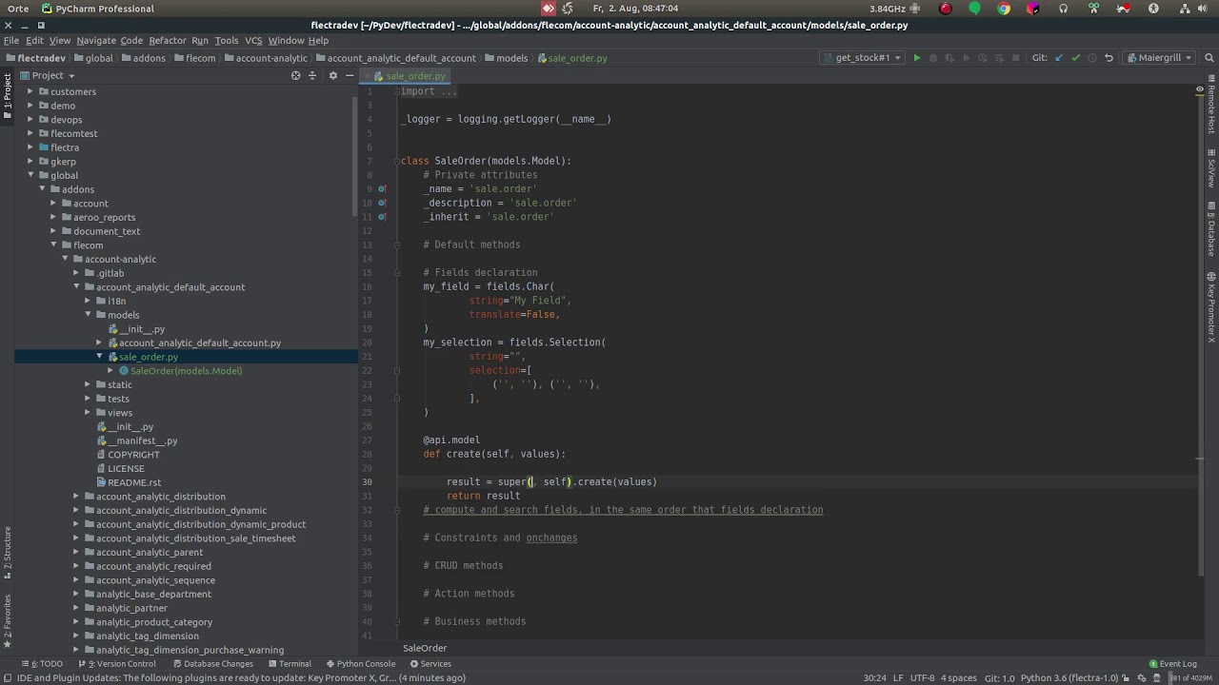Expand the views folder
This screenshot has width=1219, height=685.
coord(88,413)
